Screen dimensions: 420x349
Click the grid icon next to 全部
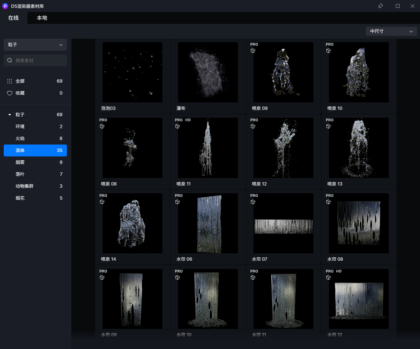[10, 81]
